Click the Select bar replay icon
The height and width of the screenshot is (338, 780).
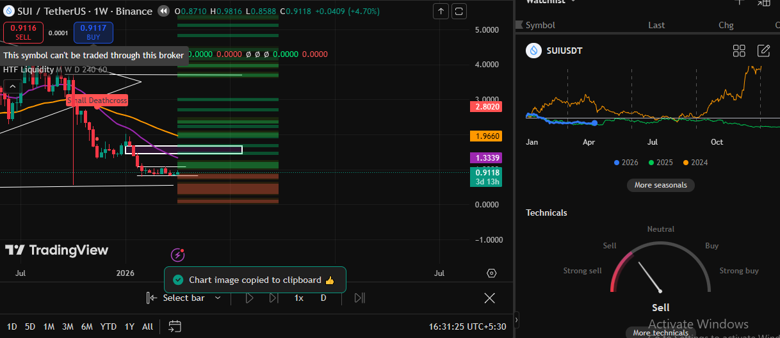152,298
